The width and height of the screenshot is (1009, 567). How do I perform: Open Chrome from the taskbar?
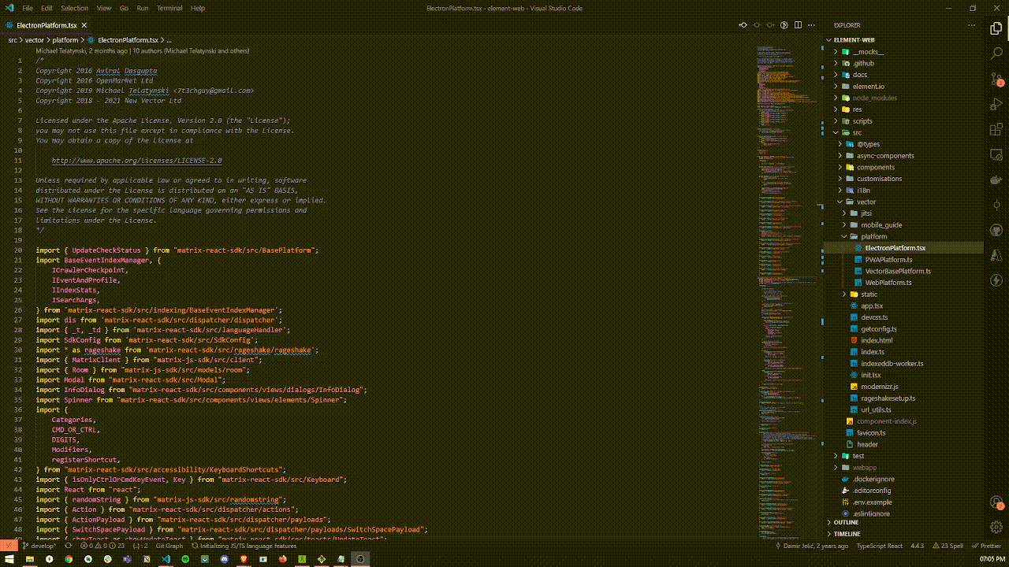[69, 559]
